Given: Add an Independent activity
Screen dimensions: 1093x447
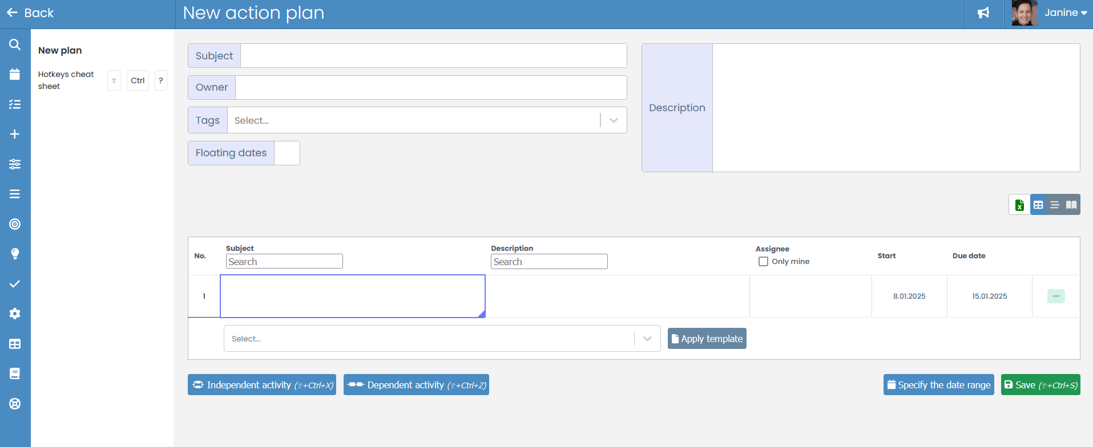Looking at the screenshot, I should [261, 385].
